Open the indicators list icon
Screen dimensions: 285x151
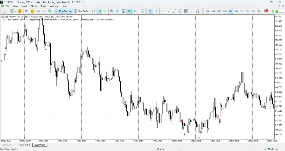12,11
